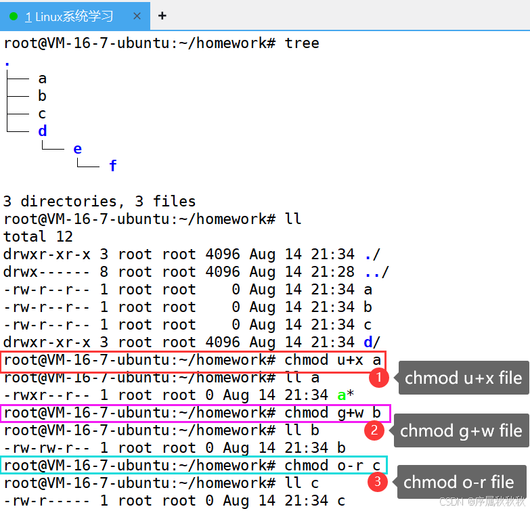This screenshot has width=530, height=511.
Task: Click the './' entry in listing
Action: click(x=372, y=254)
